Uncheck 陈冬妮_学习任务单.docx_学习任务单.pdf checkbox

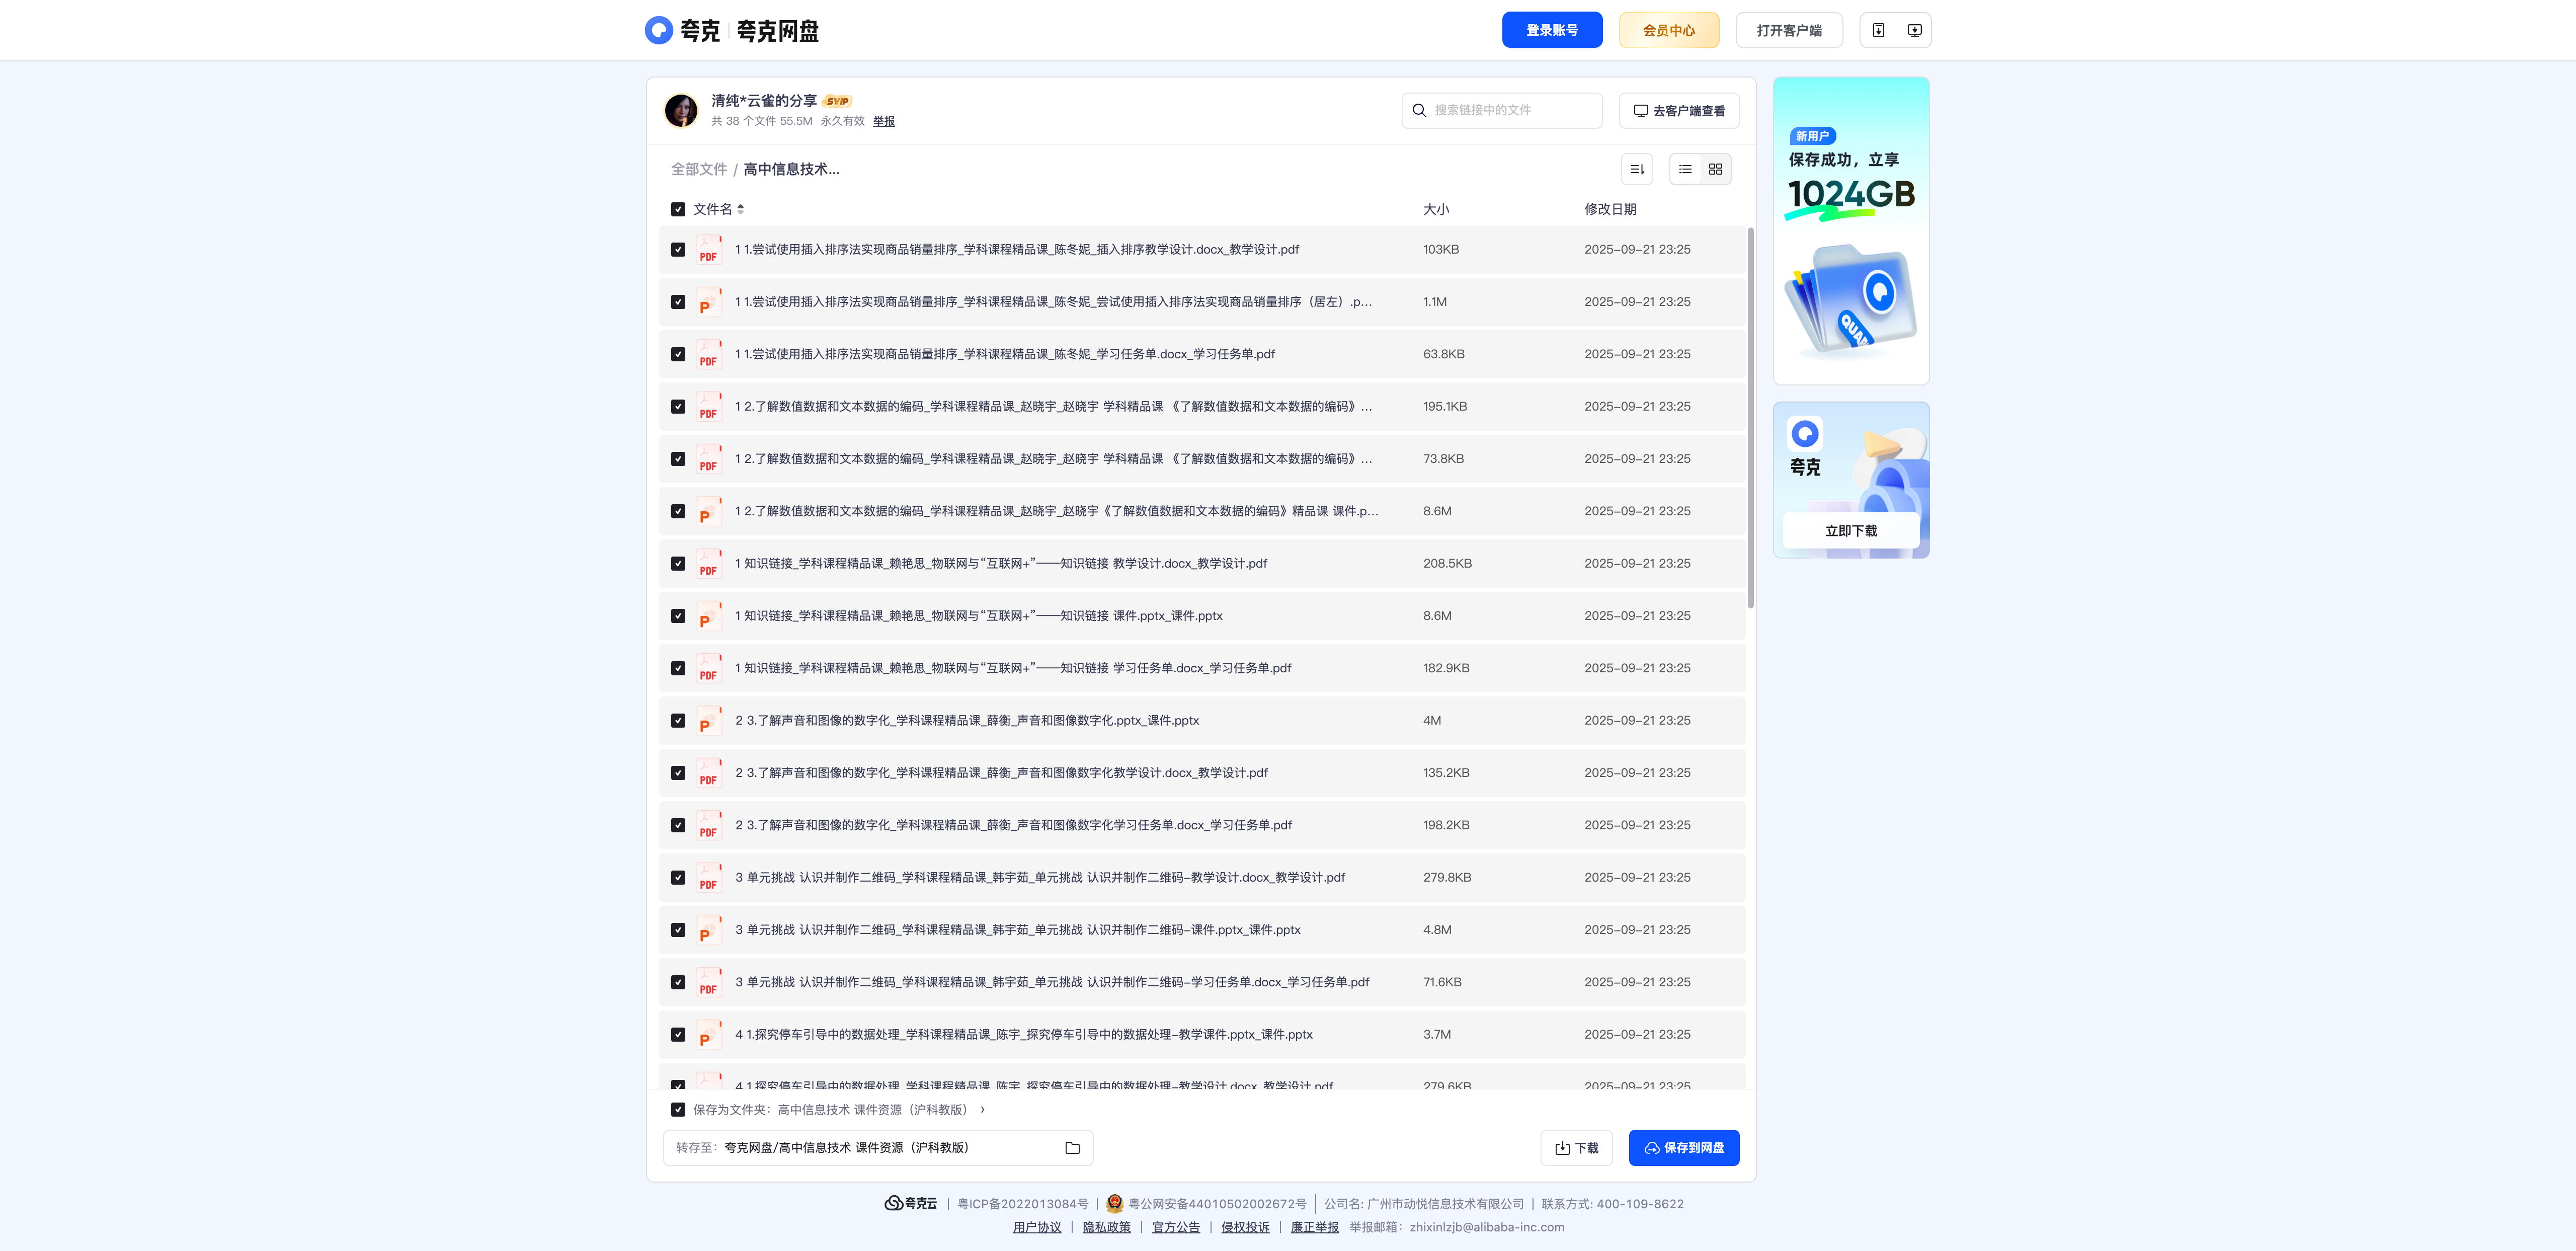678,354
